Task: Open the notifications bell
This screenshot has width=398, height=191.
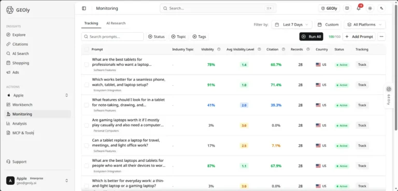Action: 359,8
